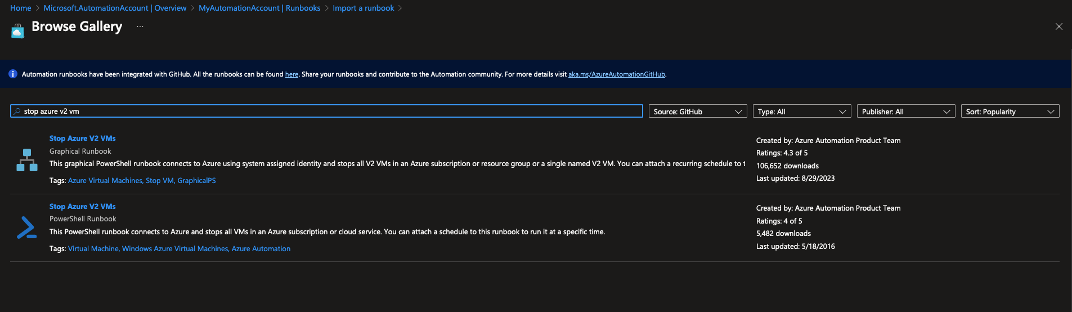This screenshot has height=312, width=1072.
Task: Click 'Ratings: 4.3 of 5' text
Action: coord(782,153)
